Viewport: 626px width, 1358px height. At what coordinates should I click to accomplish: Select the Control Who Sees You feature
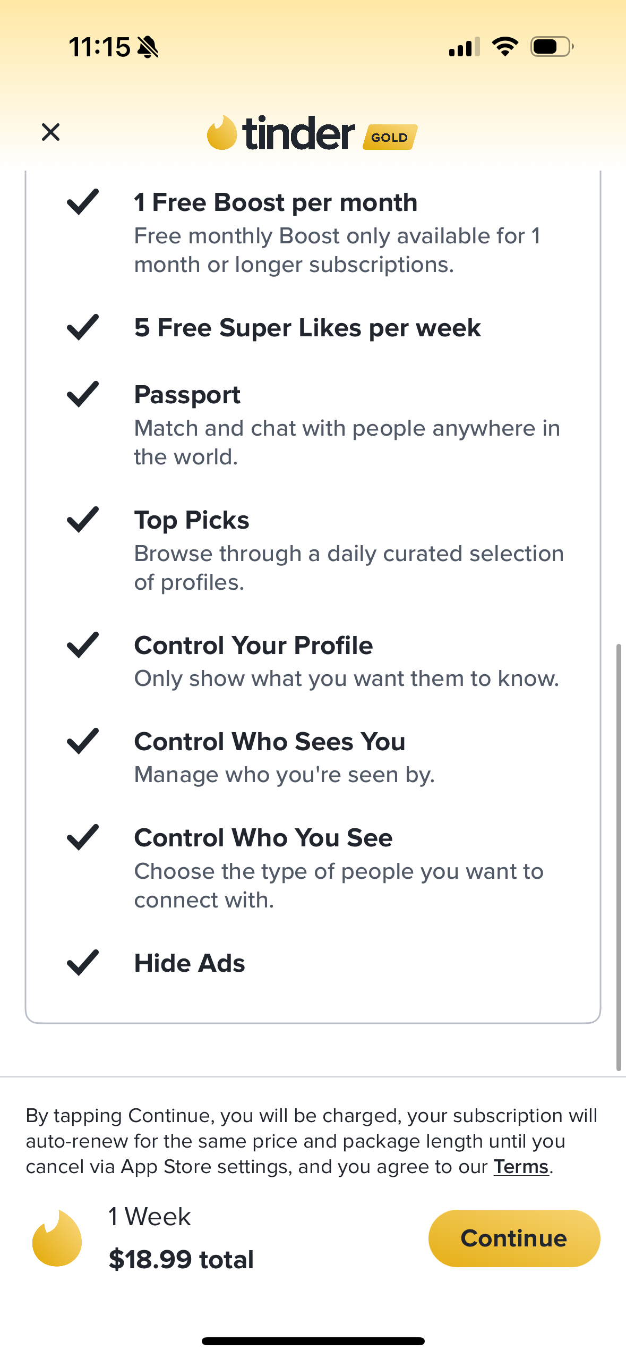click(x=270, y=742)
